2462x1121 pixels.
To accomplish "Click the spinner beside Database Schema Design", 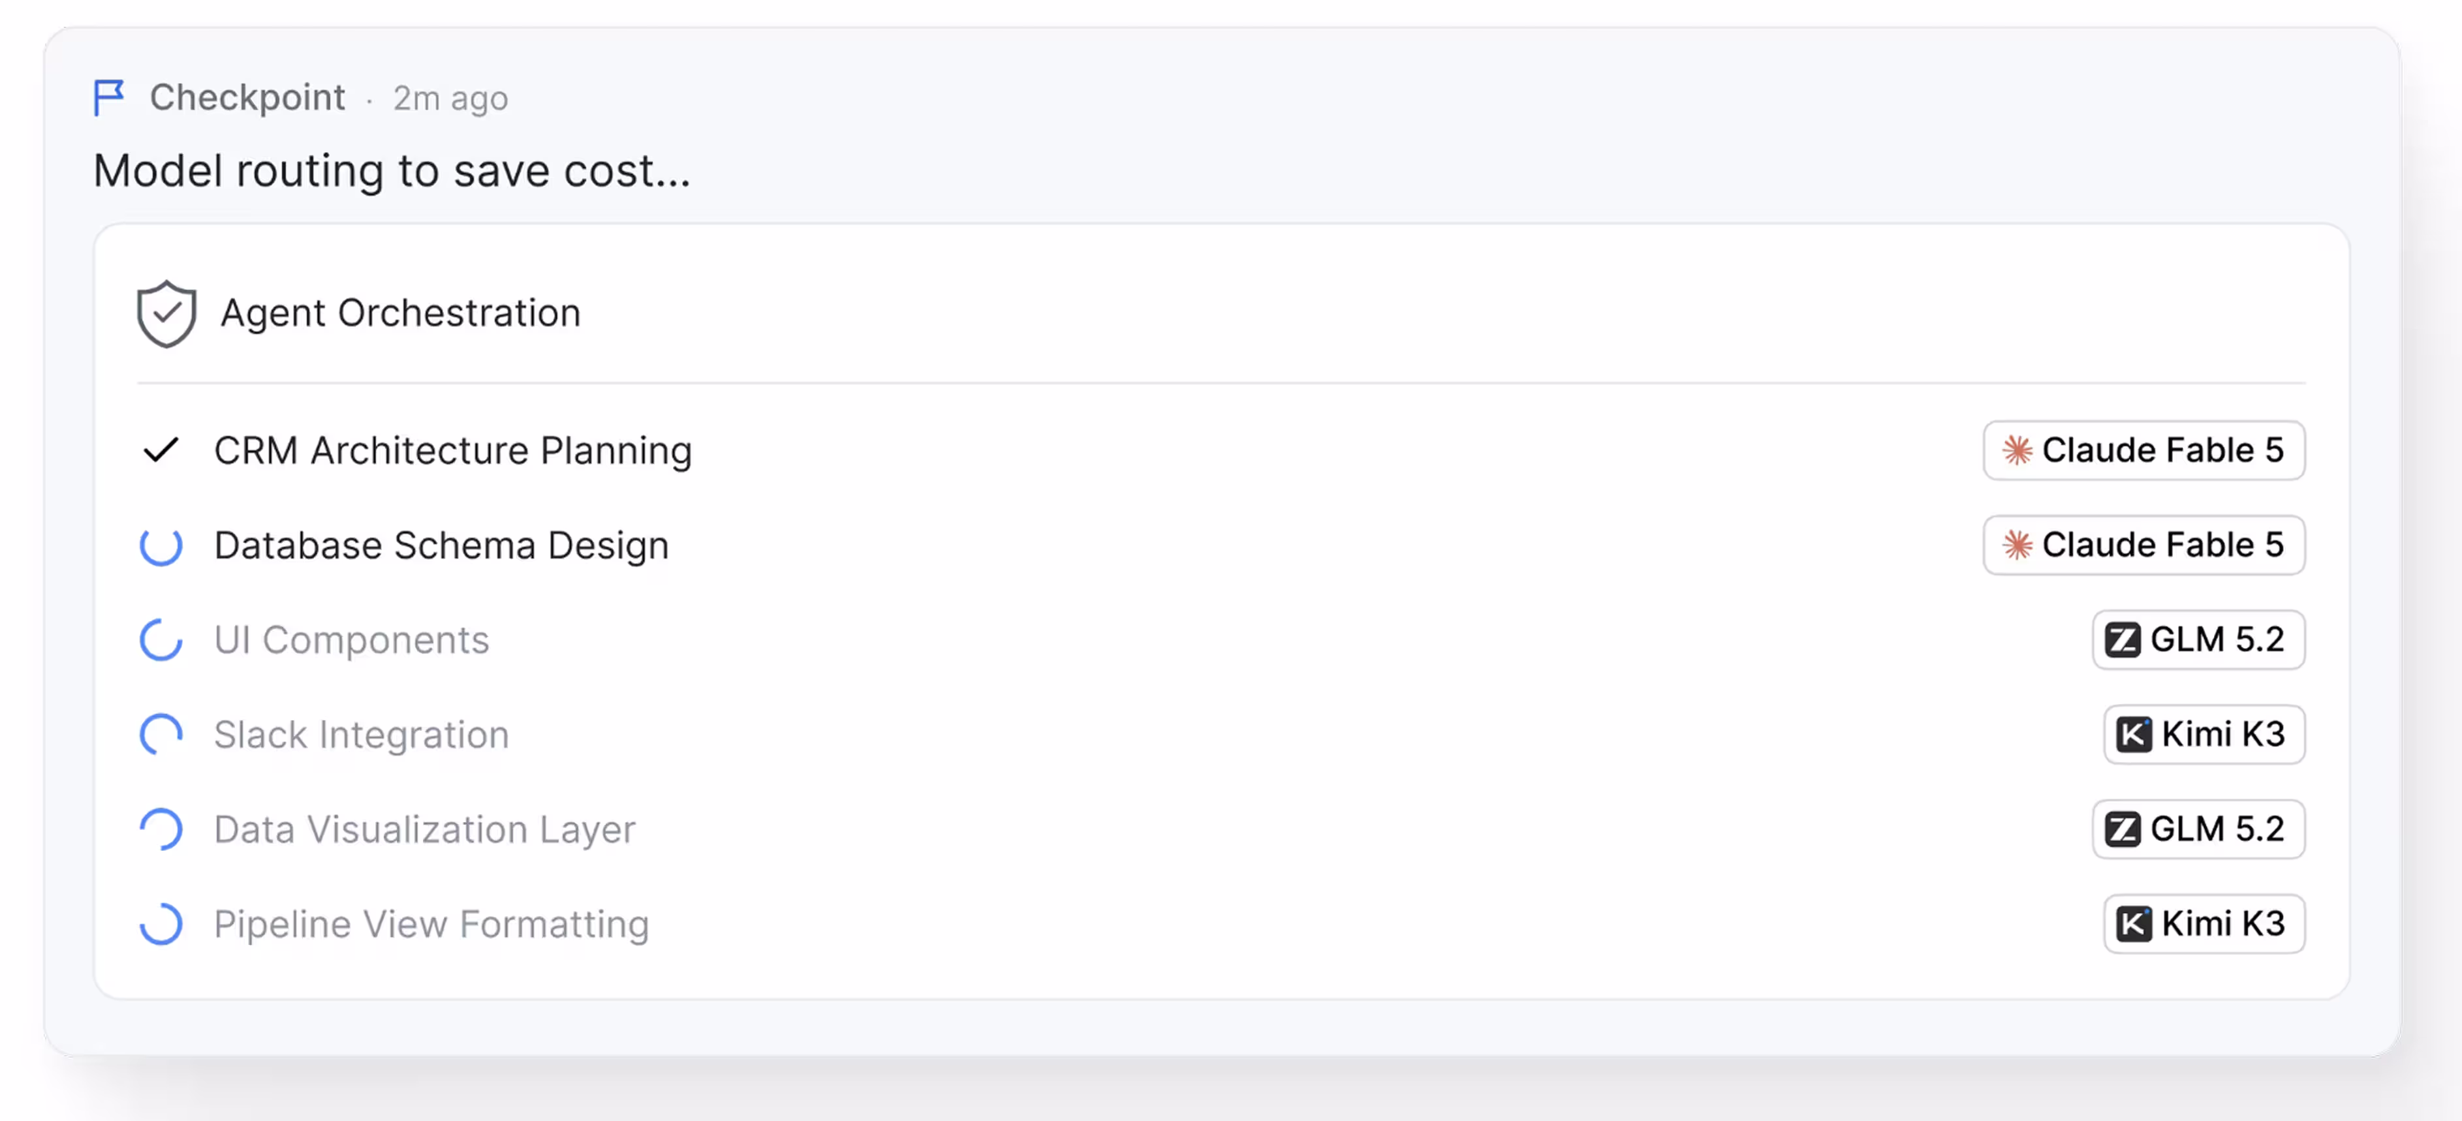I will (161, 545).
